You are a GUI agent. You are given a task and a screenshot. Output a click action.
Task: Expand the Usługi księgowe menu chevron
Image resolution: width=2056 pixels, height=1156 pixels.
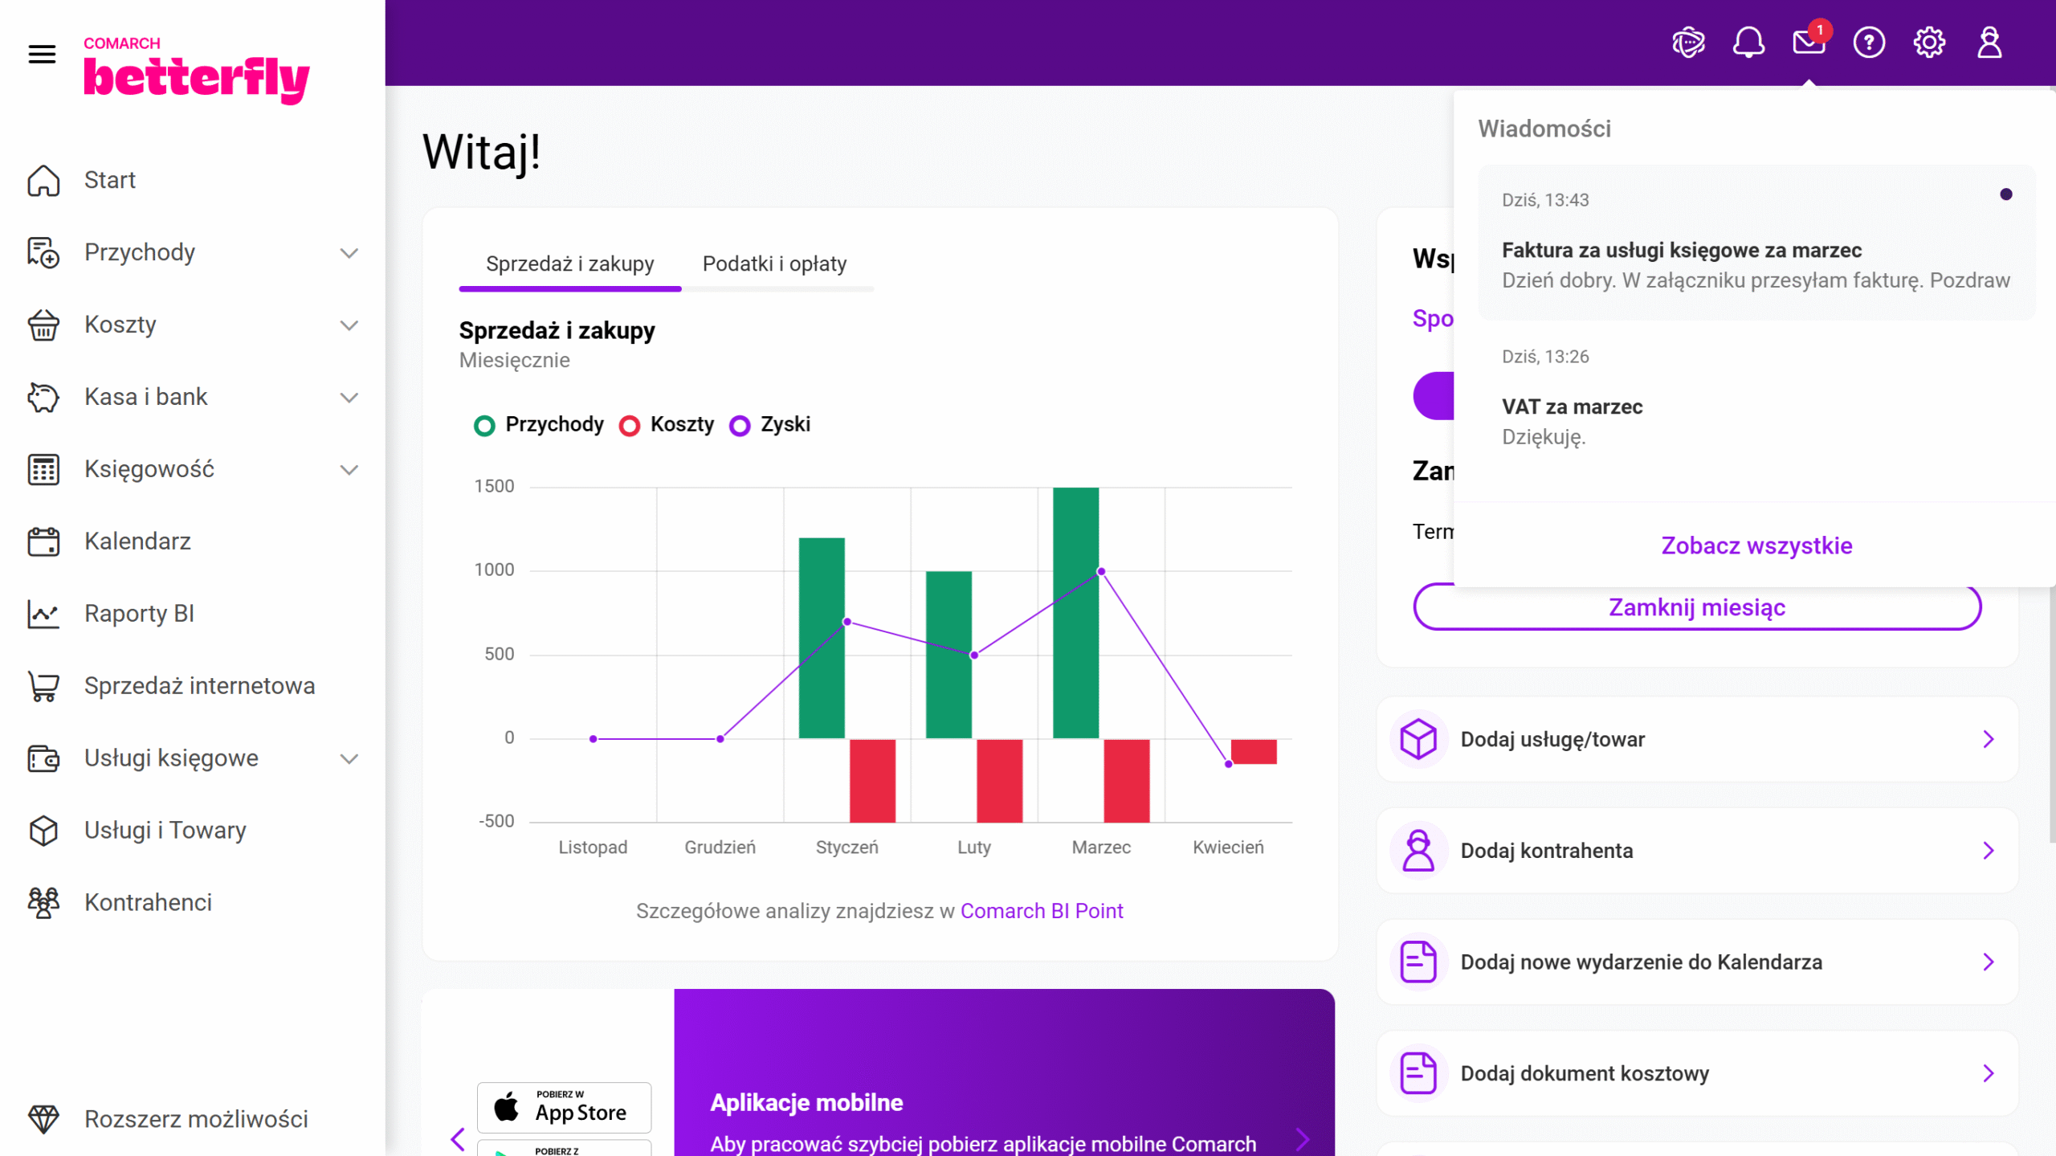coord(349,758)
